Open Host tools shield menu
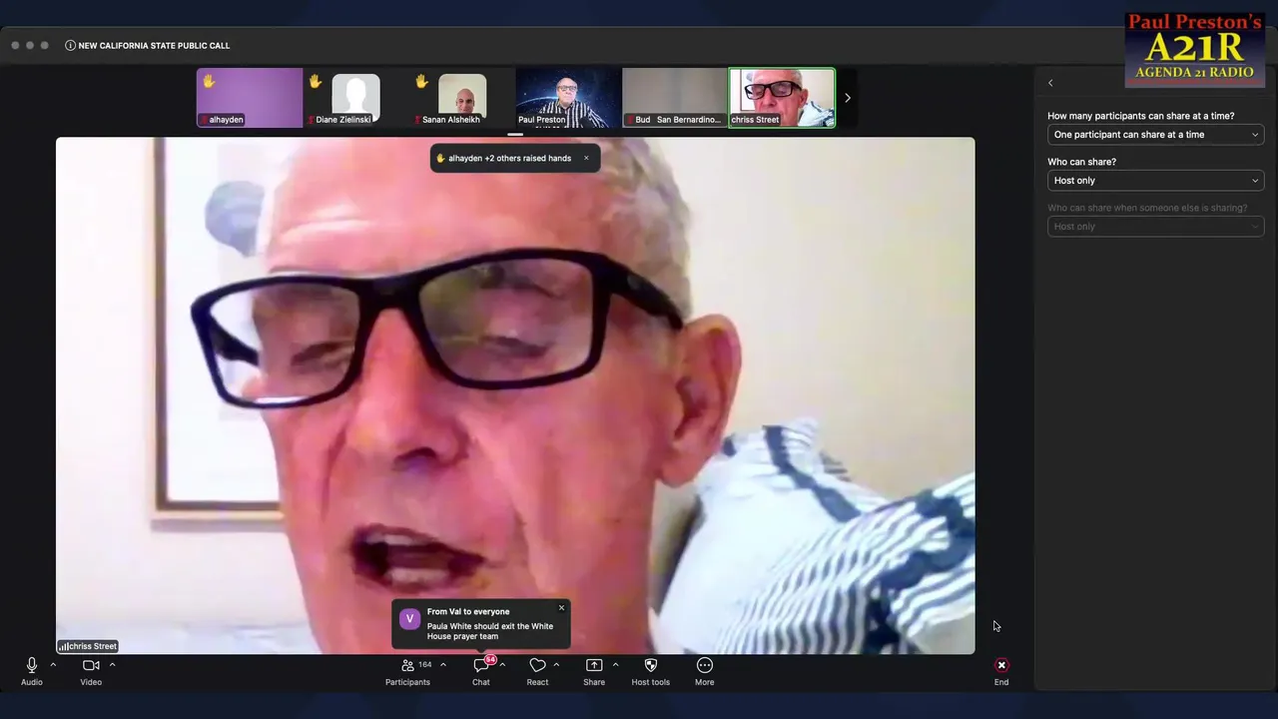This screenshot has width=1278, height=719. click(x=651, y=671)
